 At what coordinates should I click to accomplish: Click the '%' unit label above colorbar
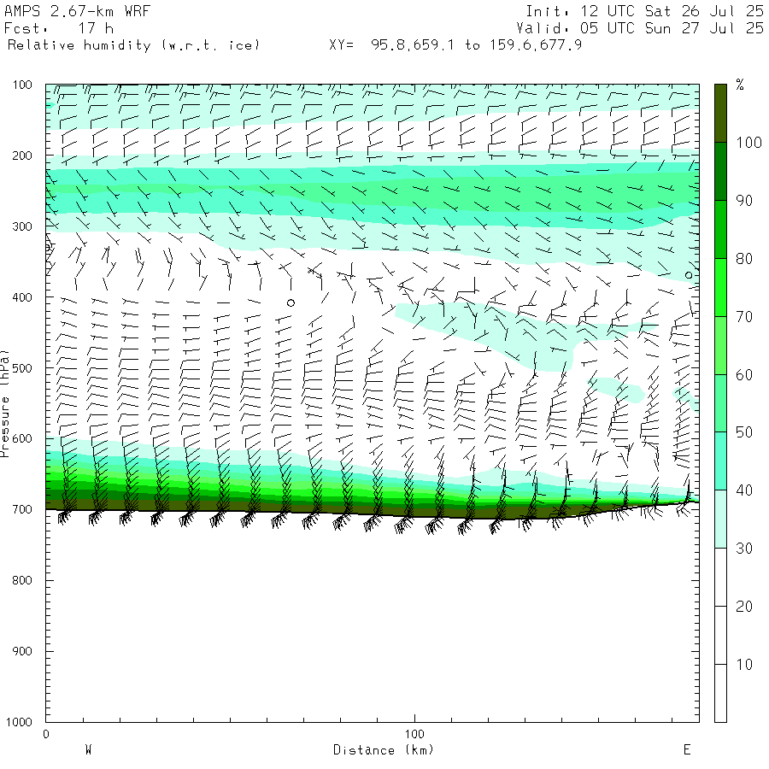tap(740, 85)
